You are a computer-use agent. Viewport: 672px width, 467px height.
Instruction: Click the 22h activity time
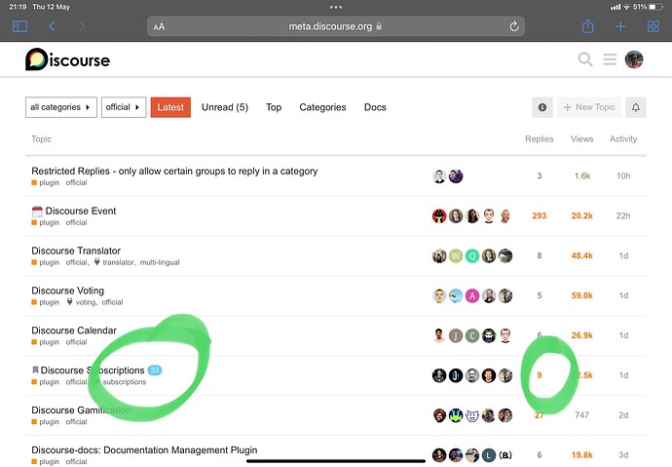623,216
